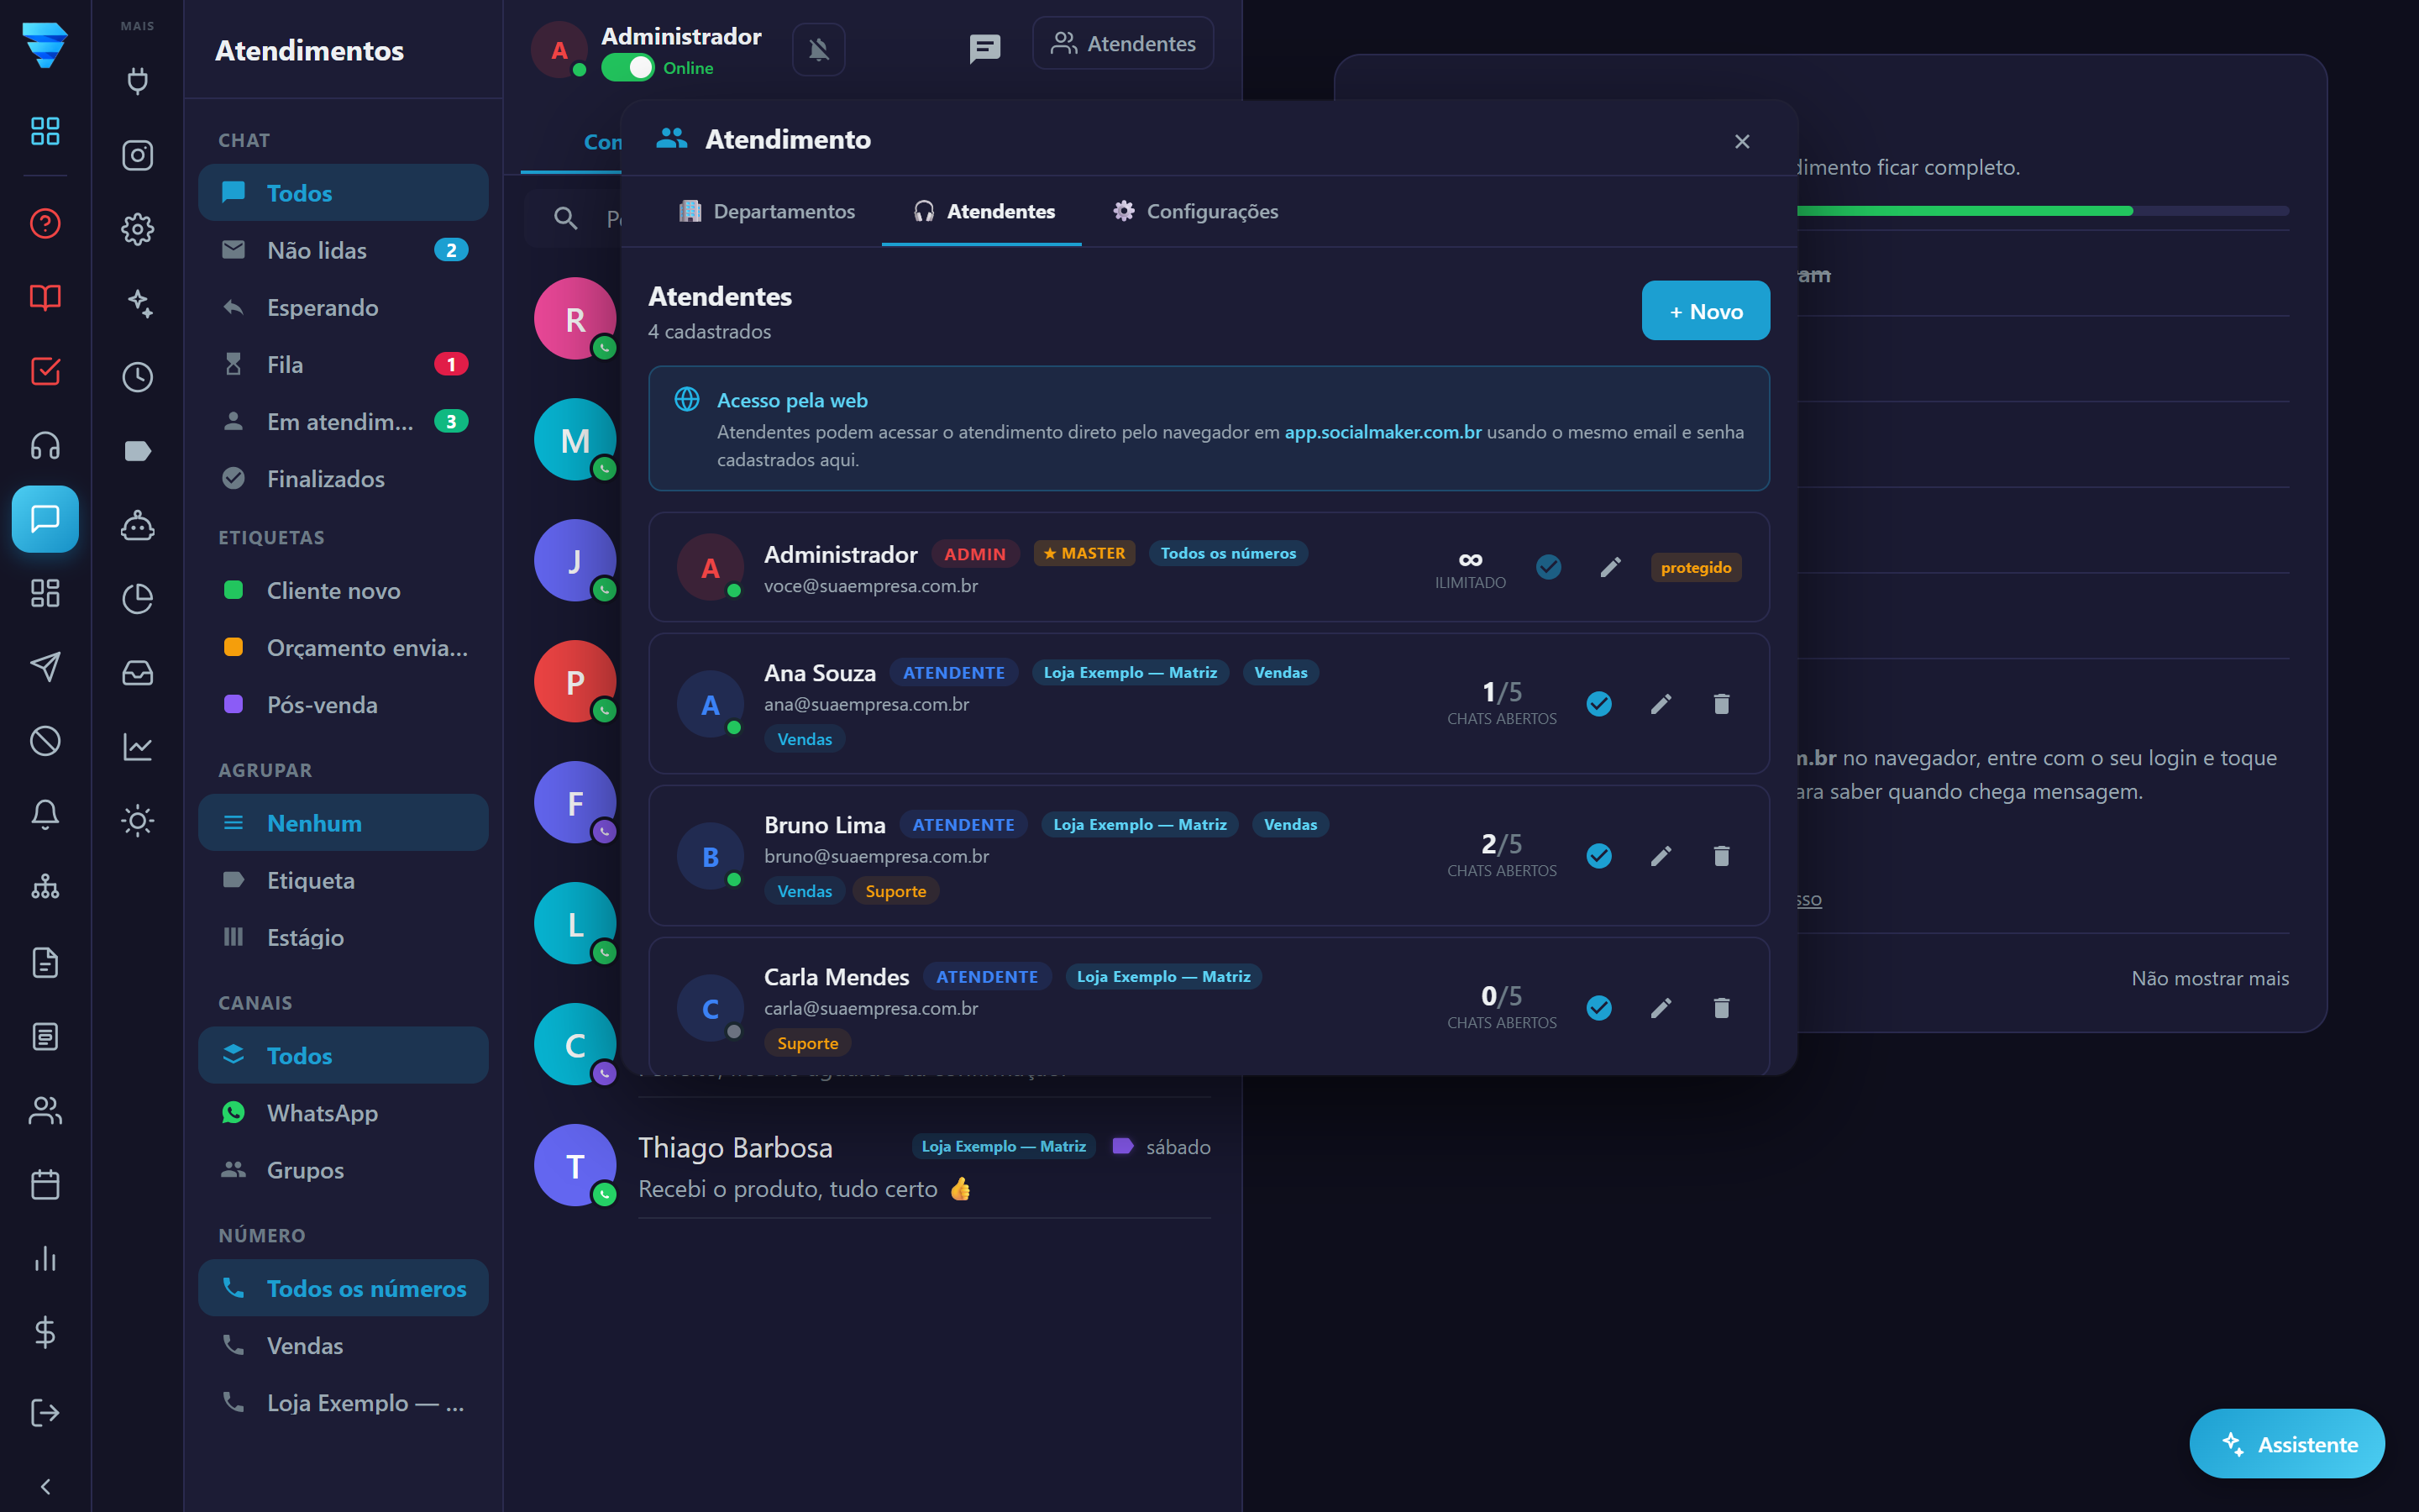
Task: Open the bot icon in the secondary sidebar
Action: coord(137,525)
